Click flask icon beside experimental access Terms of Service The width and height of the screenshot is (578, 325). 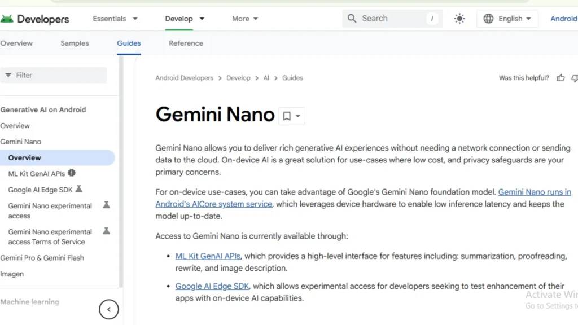(x=106, y=231)
